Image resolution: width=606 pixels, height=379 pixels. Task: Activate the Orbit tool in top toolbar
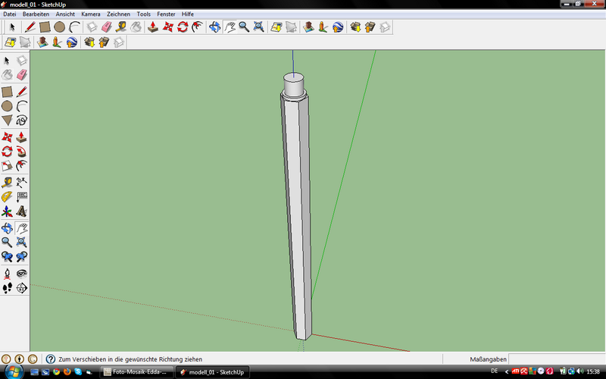(x=214, y=27)
